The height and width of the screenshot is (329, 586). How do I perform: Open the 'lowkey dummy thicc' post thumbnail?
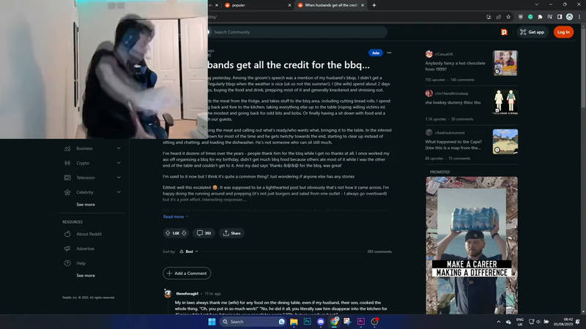(x=505, y=102)
